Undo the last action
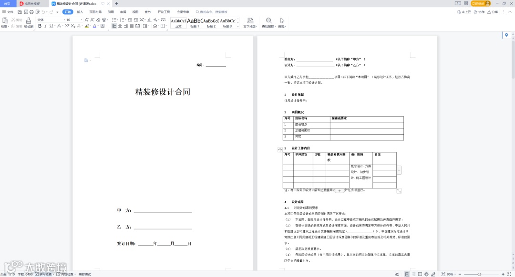The height and width of the screenshot is (277, 515). click(43, 12)
